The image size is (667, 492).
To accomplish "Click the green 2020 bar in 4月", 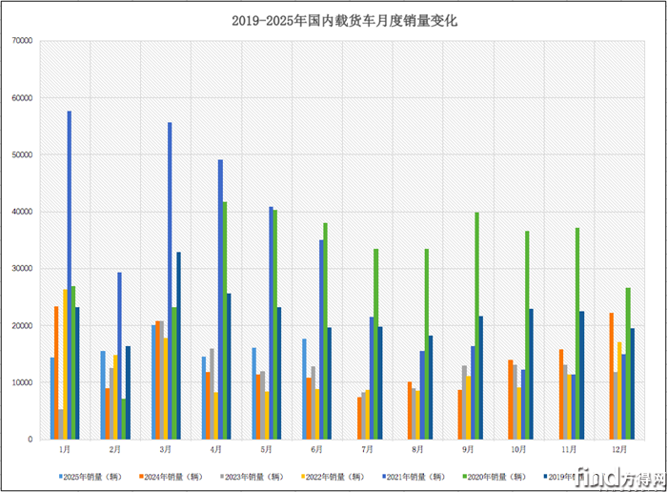I will coord(225,320).
